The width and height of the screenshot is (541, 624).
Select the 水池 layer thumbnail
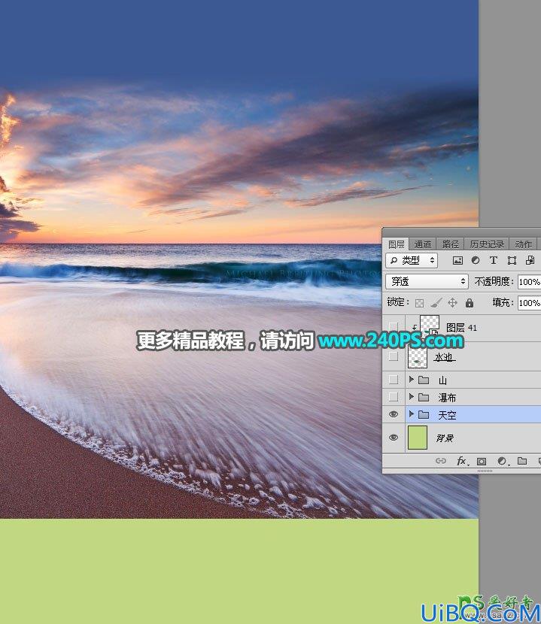click(x=418, y=356)
